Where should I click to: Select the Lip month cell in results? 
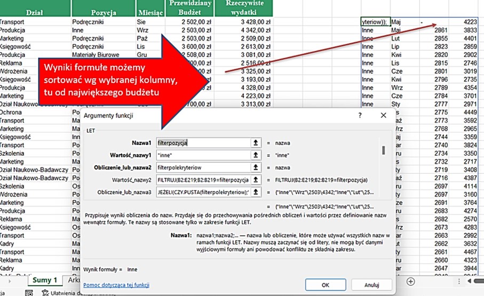pyautogui.click(x=405, y=46)
